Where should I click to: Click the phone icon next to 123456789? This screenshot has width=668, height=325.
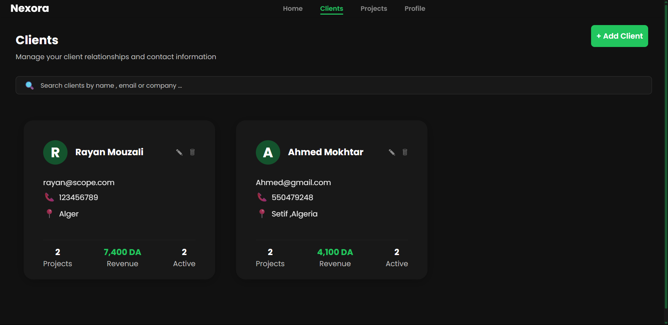pyautogui.click(x=49, y=197)
